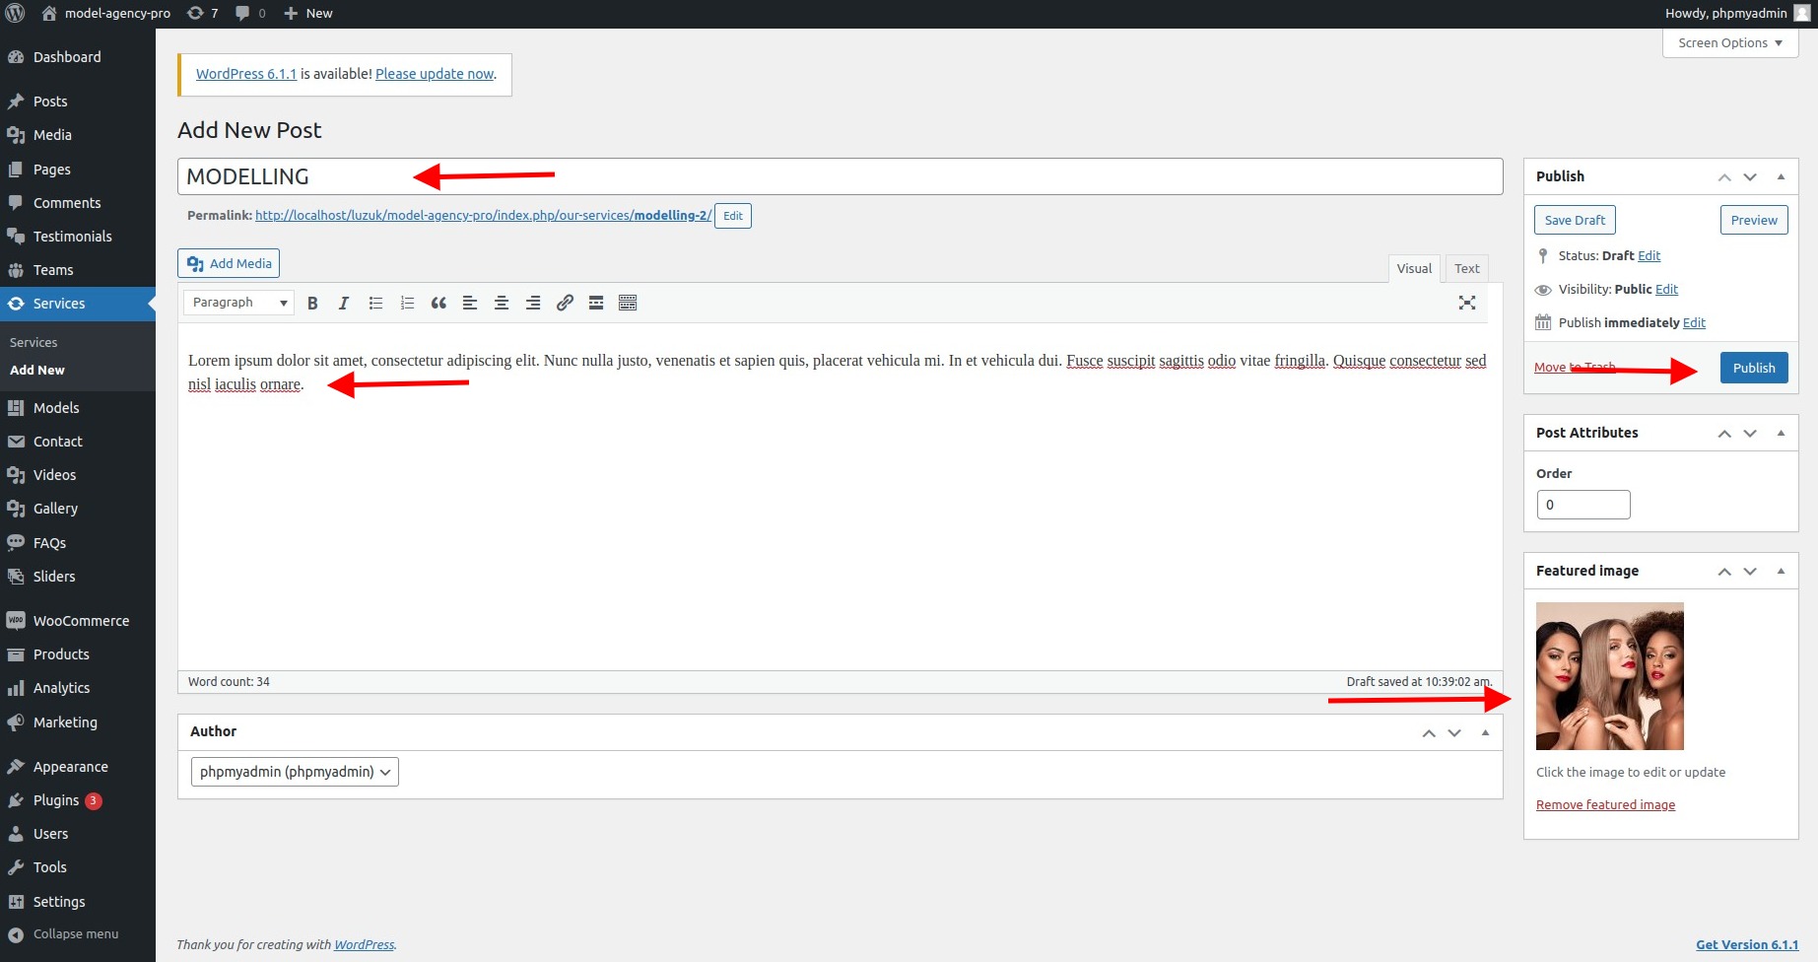This screenshot has height=962, width=1818.
Task: Expand the Screen Options panel
Action: click(1729, 43)
